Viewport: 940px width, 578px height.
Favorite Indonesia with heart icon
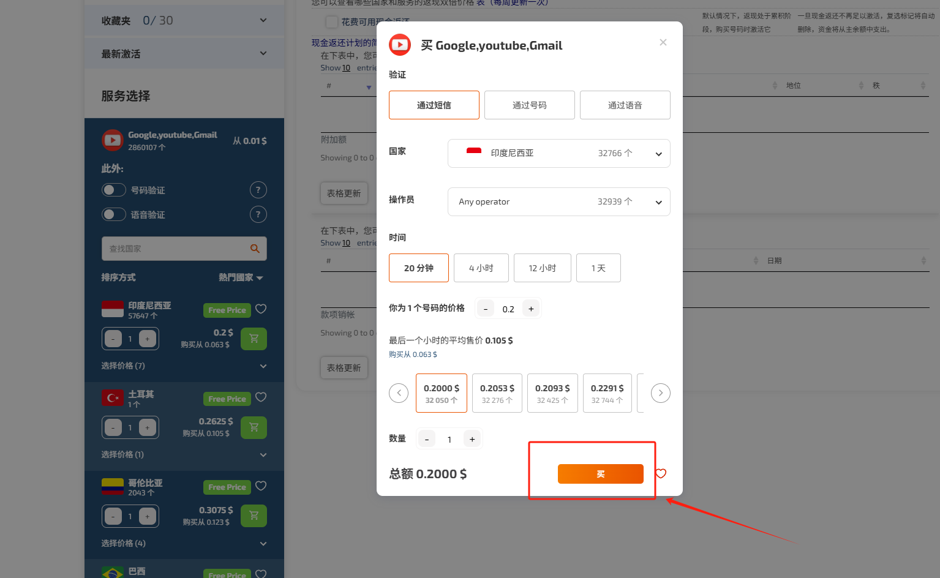(x=261, y=309)
